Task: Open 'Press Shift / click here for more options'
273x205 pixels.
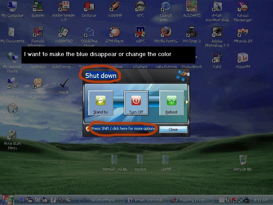Action: coord(123,129)
